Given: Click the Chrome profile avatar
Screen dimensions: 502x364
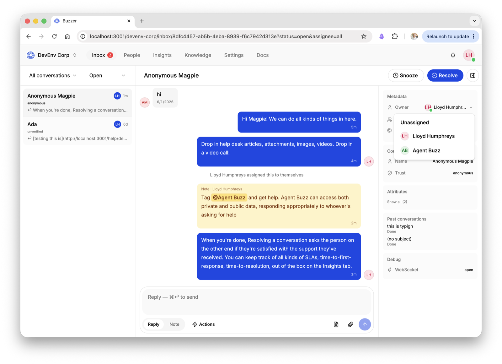Looking at the screenshot, I should coord(414,36).
